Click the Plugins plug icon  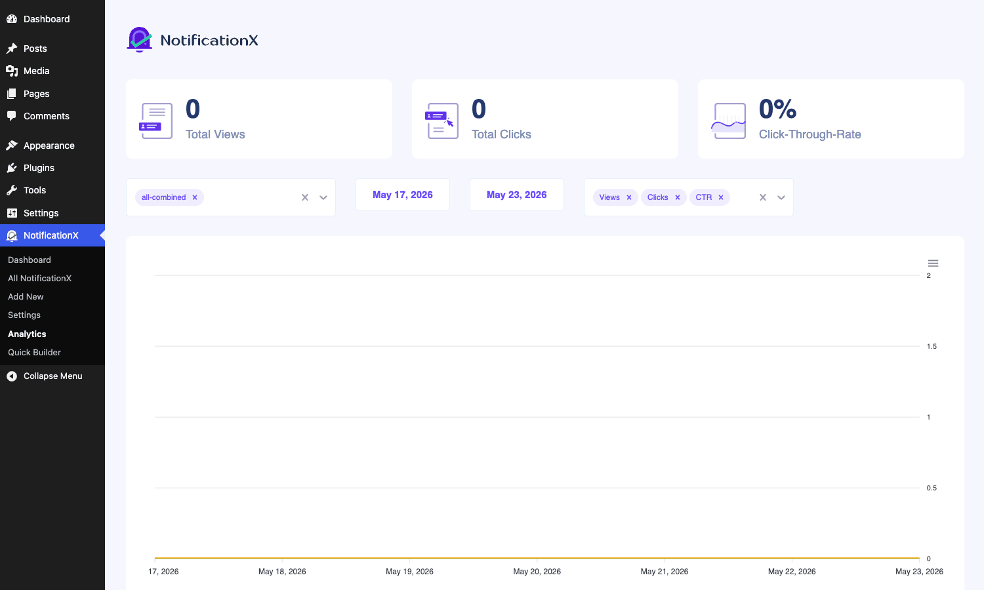(x=12, y=168)
